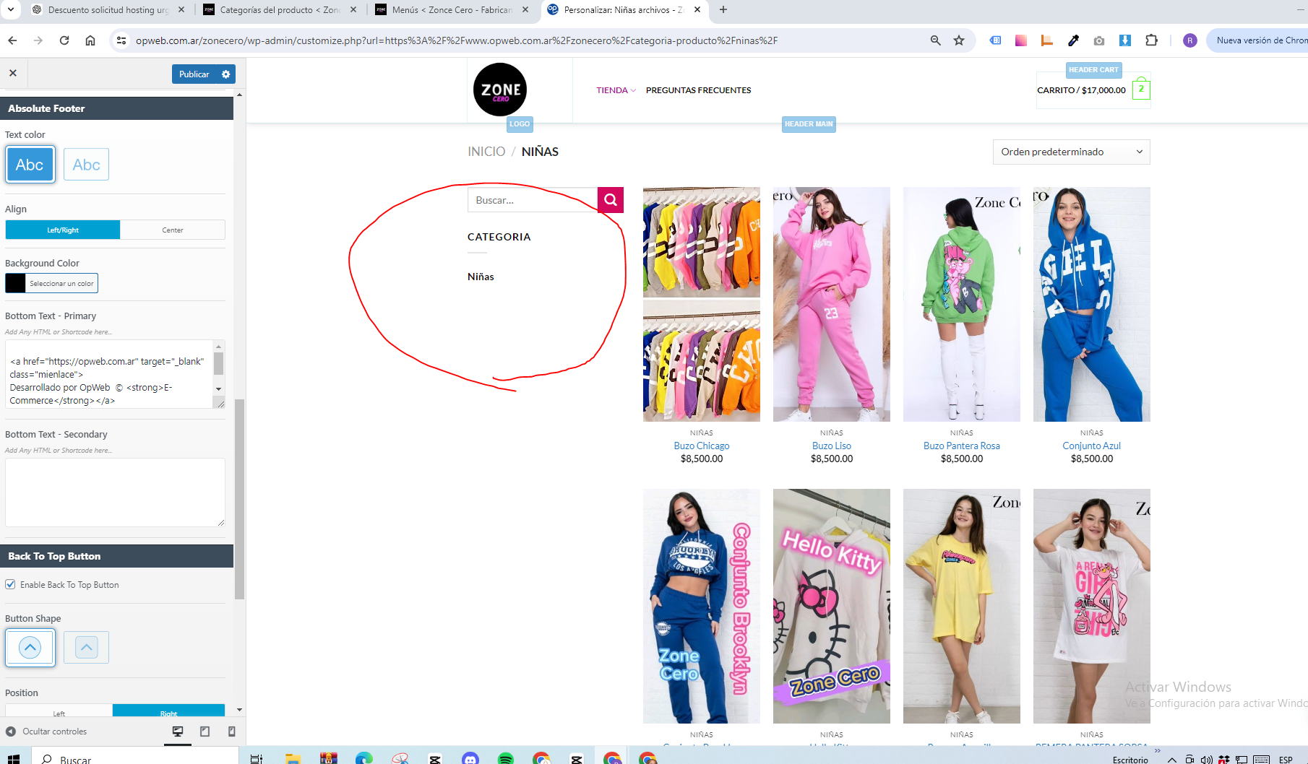This screenshot has height=764, width=1308.
Task: Open the black Background Color swatch
Action: (15, 283)
